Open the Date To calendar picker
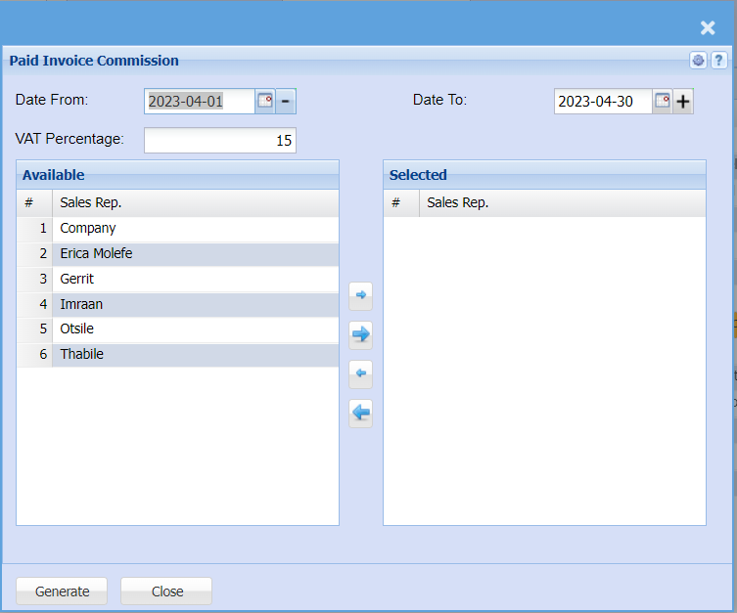This screenshot has width=737, height=613. [x=663, y=101]
